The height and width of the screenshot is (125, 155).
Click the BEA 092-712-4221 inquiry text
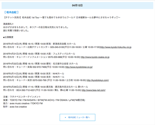[42, 90]
